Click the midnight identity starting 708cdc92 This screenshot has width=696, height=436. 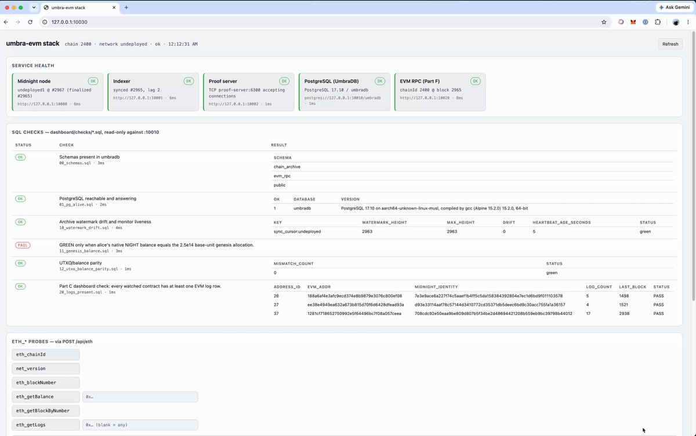click(x=494, y=314)
